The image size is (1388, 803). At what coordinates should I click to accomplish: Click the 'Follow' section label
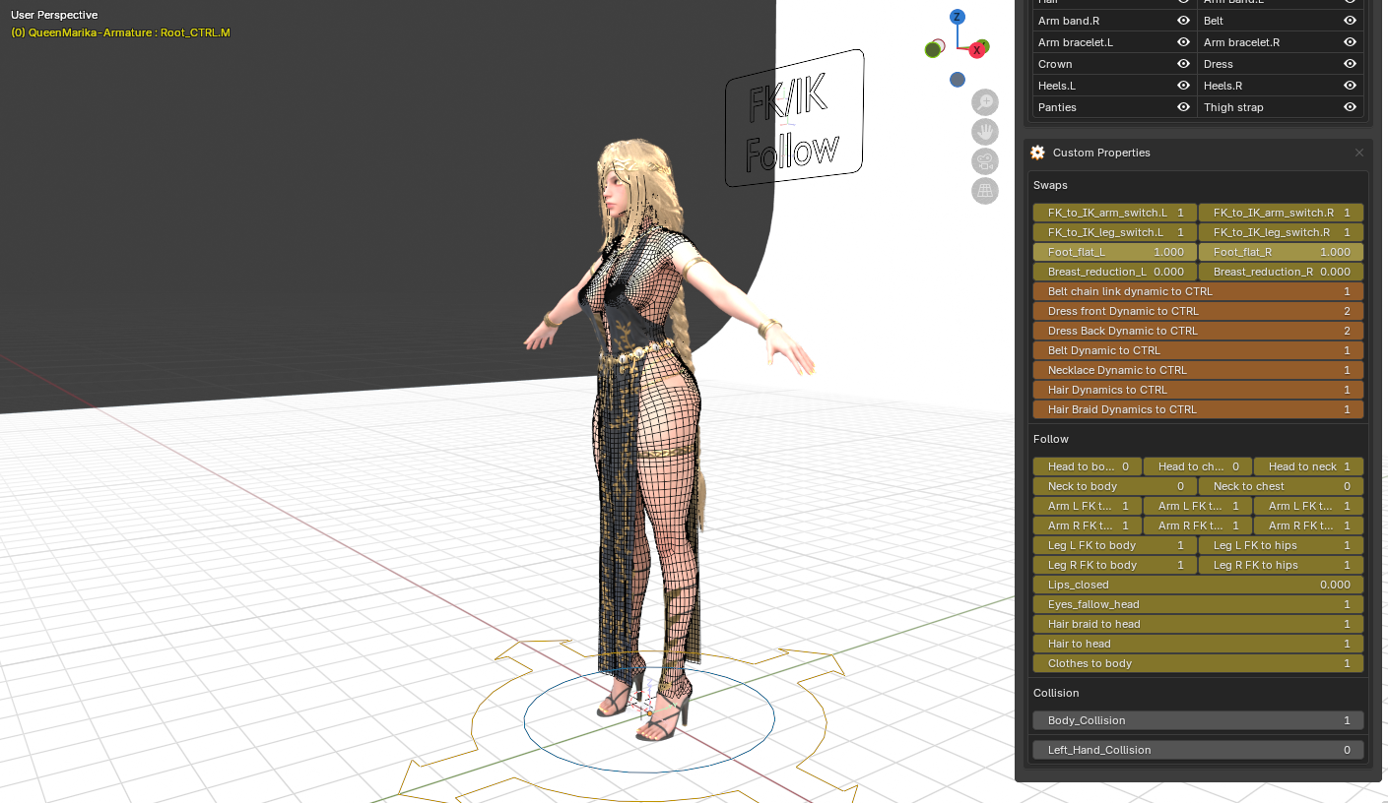pyautogui.click(x=1051, y=439)
